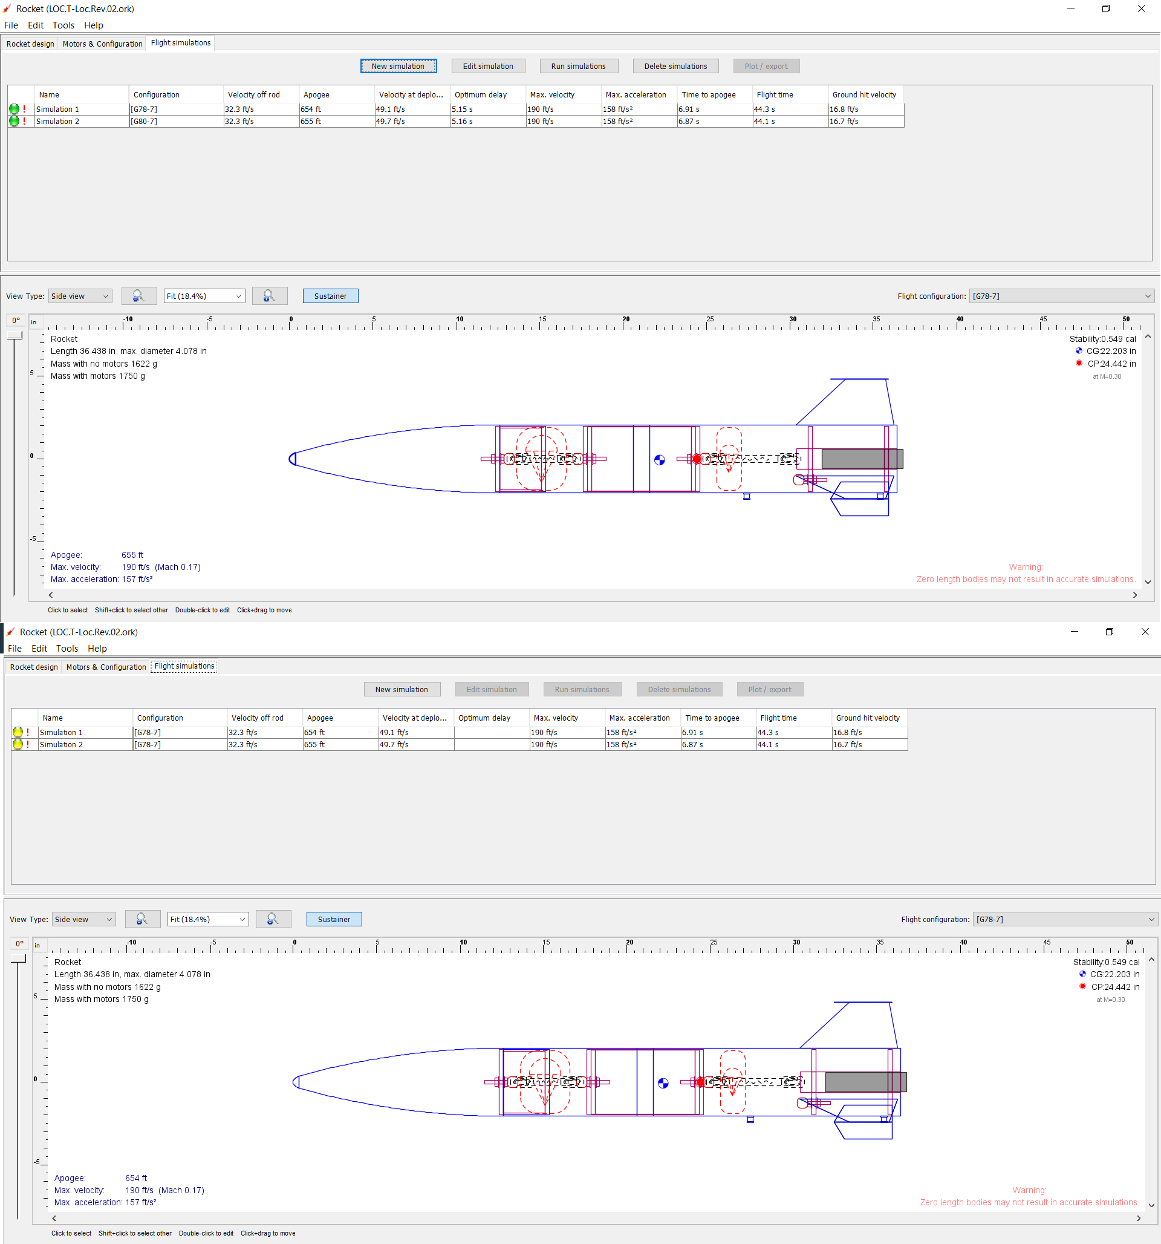Open the View Type dropdown showing Side view
Image resolution: width=1161 pixels, height=1244 pixels.
(79, 295)
